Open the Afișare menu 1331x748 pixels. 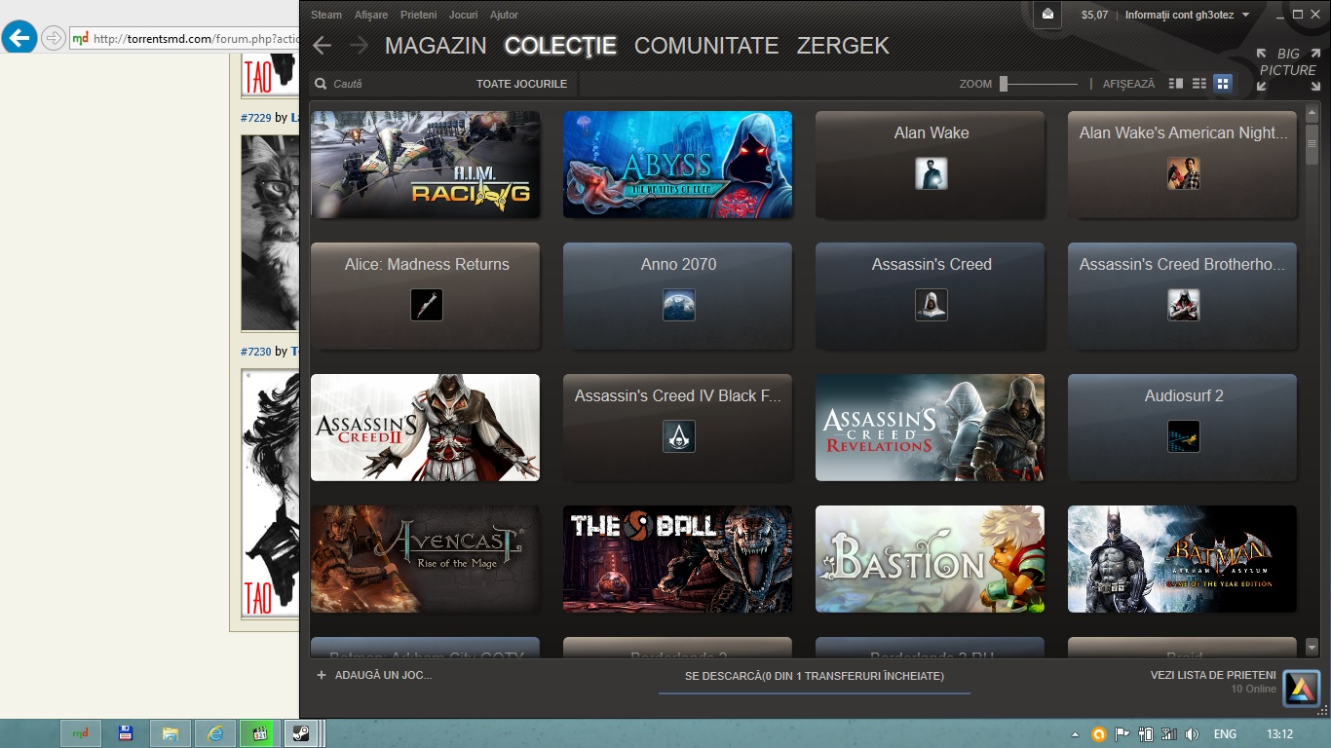[x=371, y=15]
